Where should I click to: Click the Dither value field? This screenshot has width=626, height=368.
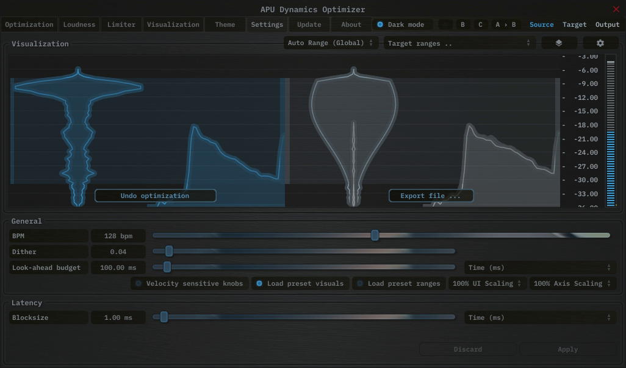pos(118,252)
